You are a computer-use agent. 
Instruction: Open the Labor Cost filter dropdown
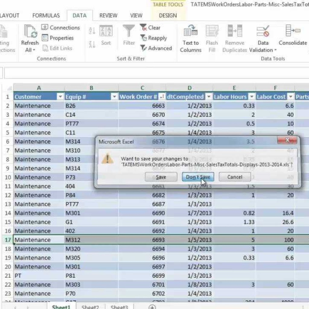coord(290,97)
